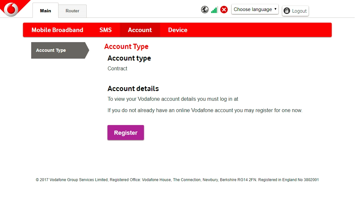The image size is (357, 197).
Task: Click the Register button
Action: click(x=125, y=133)
